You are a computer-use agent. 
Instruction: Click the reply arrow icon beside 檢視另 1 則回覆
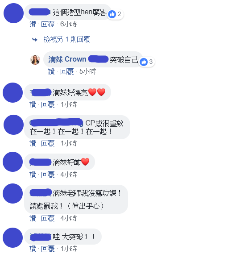[35, 39]
